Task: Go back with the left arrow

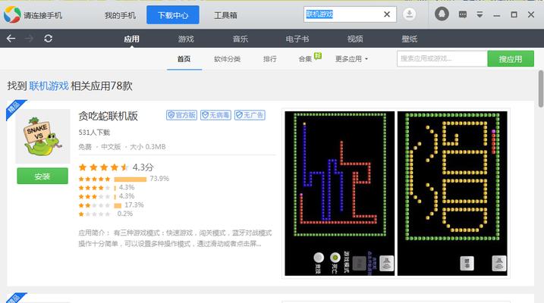Action: (11, 39)
